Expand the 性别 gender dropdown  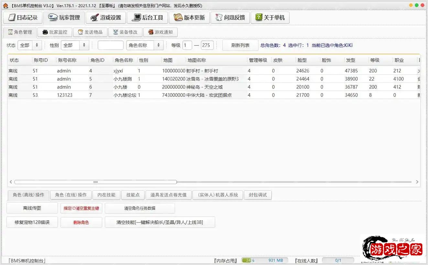tap(75, 45)
